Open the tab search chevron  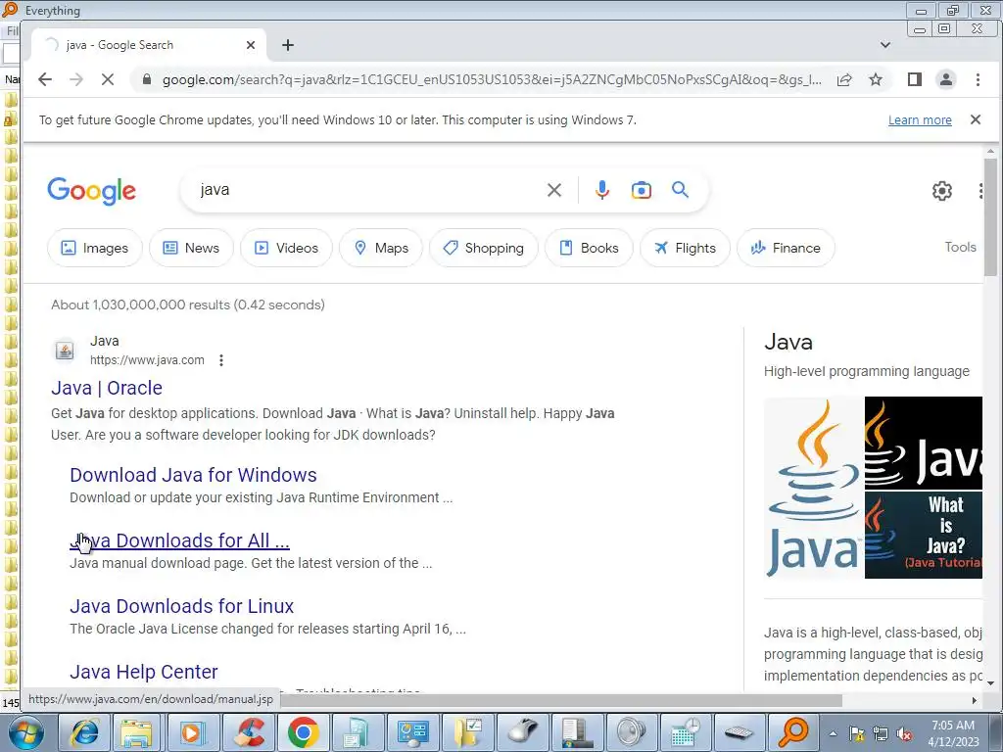pyautogui.click(x=885, y=45)
